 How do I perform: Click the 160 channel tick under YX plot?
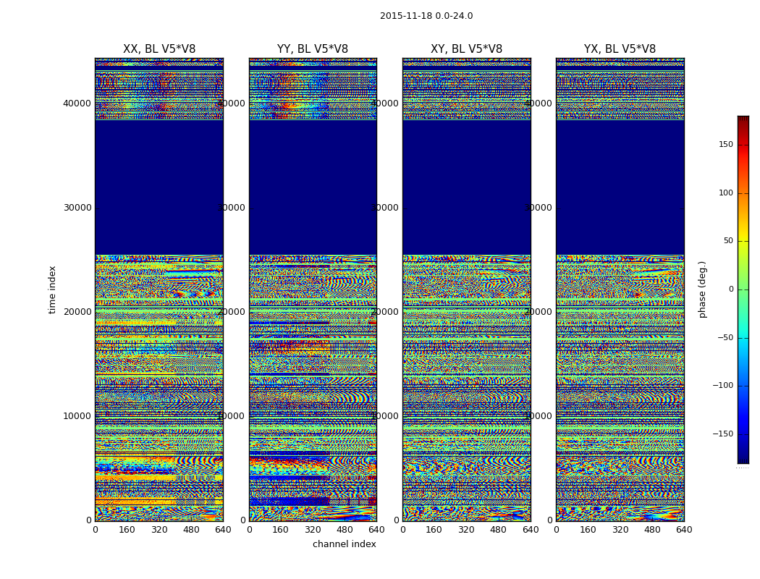coord(588,530)
